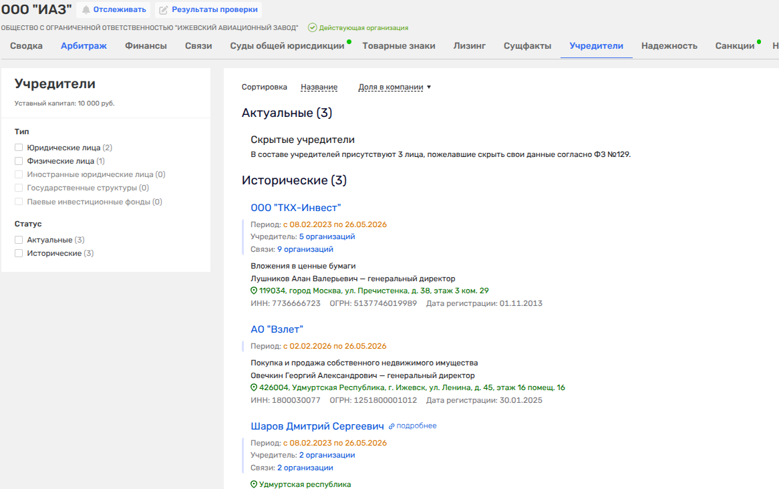Image resolution: width=779 pixels, height=489 pixels.
Task: Open the Лизинг tab
Action: click(470, 45)
